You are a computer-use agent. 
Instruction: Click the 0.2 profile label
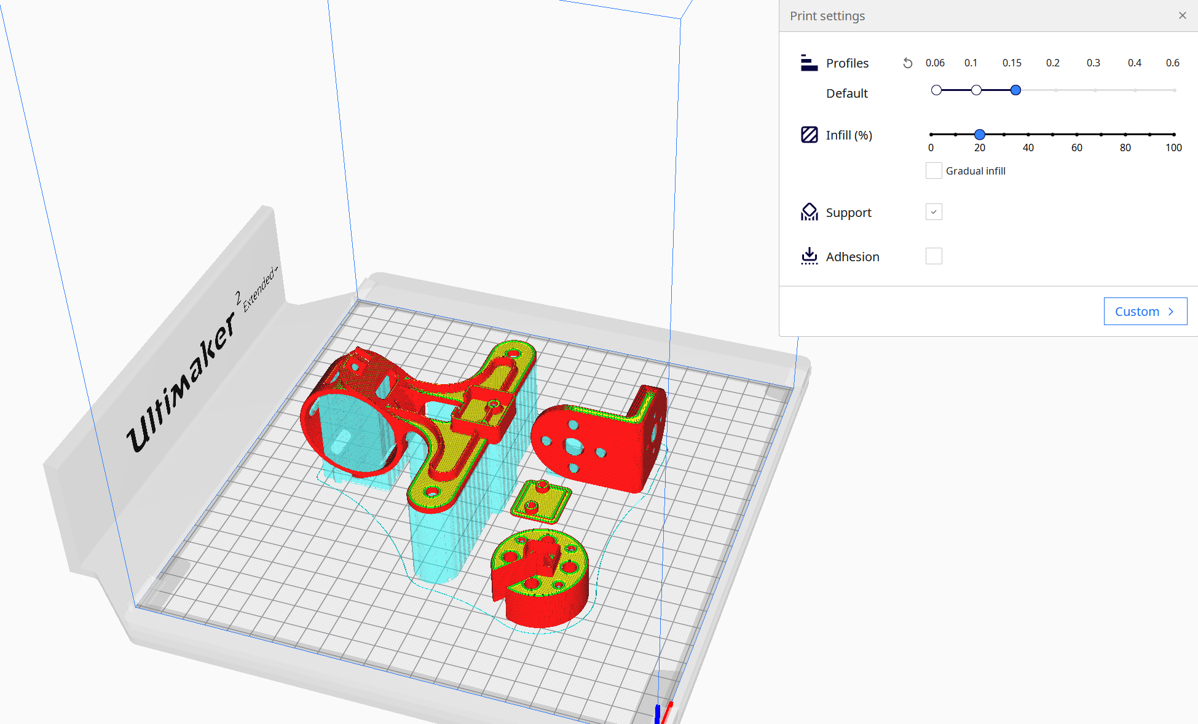coord(1053,63)
